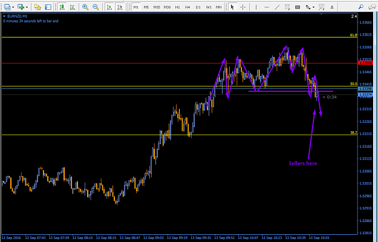Click the 1.53374 current price label
Viewport: 378px width, 242px height.
(366, 95)
